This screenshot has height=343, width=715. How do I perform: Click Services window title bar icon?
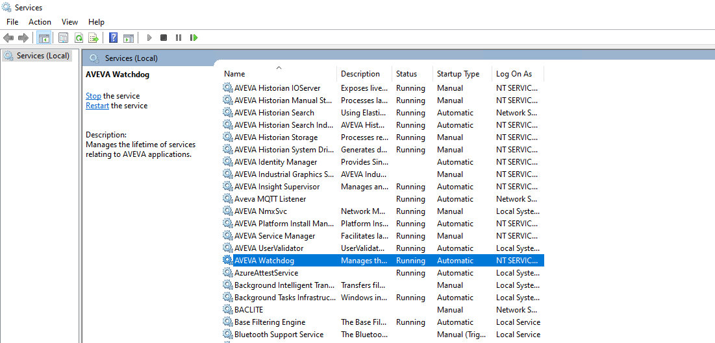click(7, 7)
